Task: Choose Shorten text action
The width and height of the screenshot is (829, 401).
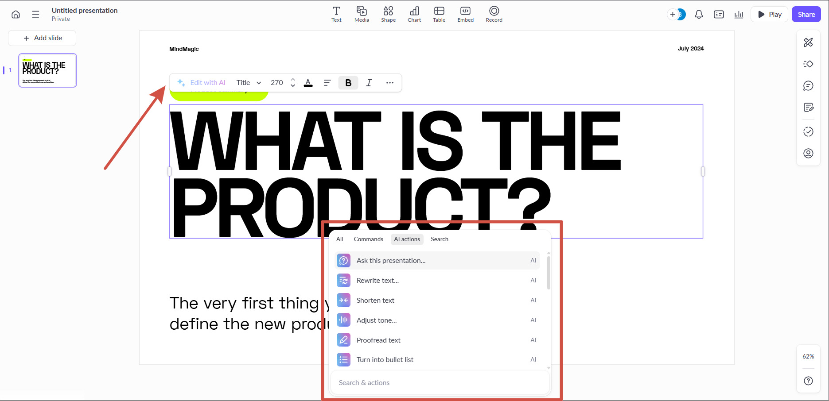Action: coord(438,301)
